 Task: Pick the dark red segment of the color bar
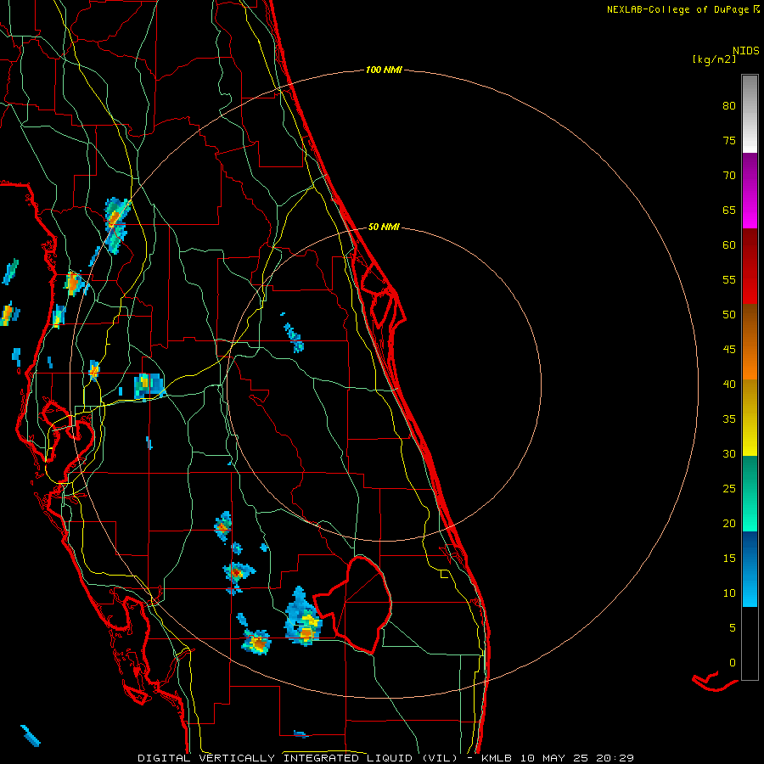[x=750, y=267]
